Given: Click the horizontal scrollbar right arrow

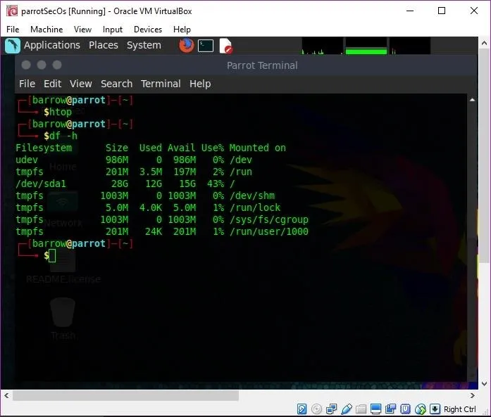Looking at the screenshot, I should [x=473, y=395].
